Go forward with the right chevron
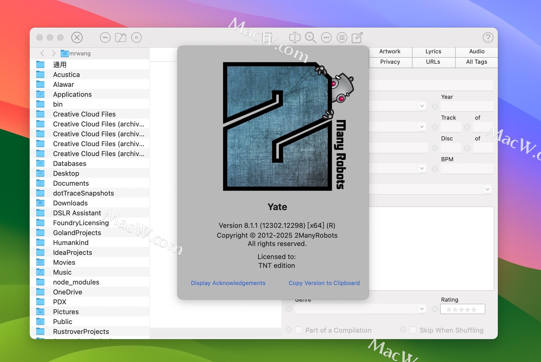 tap(54, 53)
